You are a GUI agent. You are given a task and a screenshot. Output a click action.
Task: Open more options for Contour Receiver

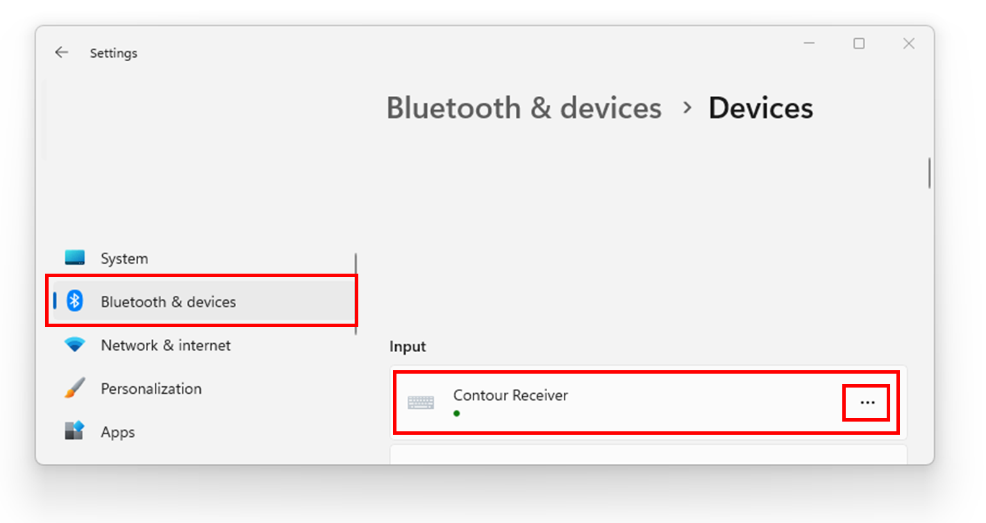(867, 403)
